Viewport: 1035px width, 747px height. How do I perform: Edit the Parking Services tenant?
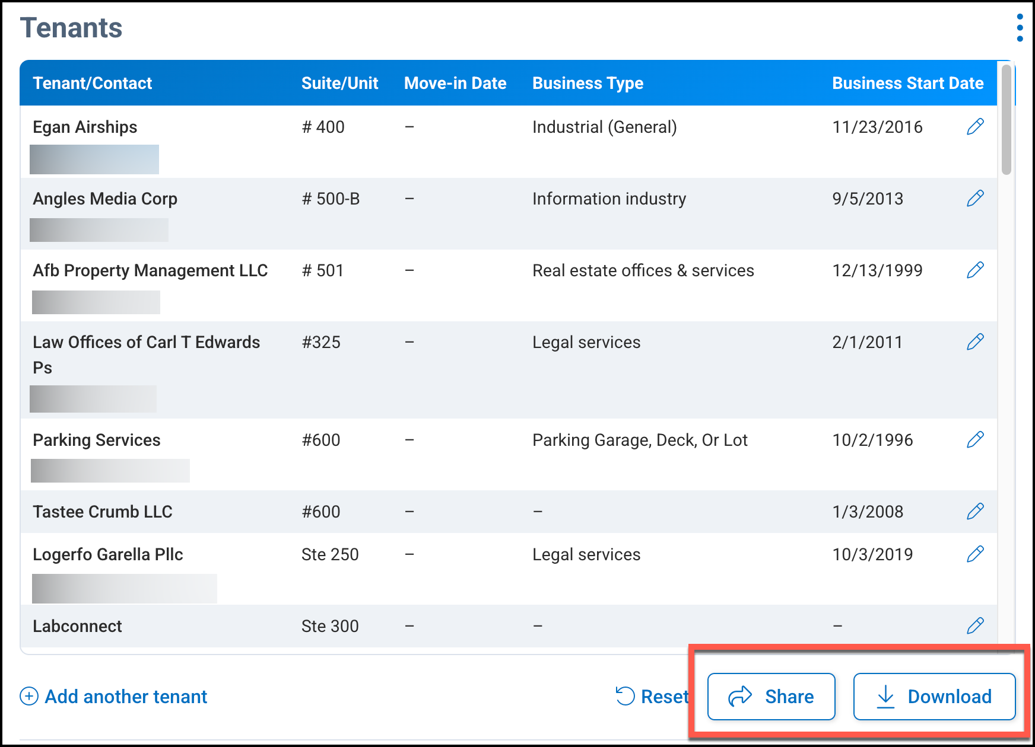975,439
